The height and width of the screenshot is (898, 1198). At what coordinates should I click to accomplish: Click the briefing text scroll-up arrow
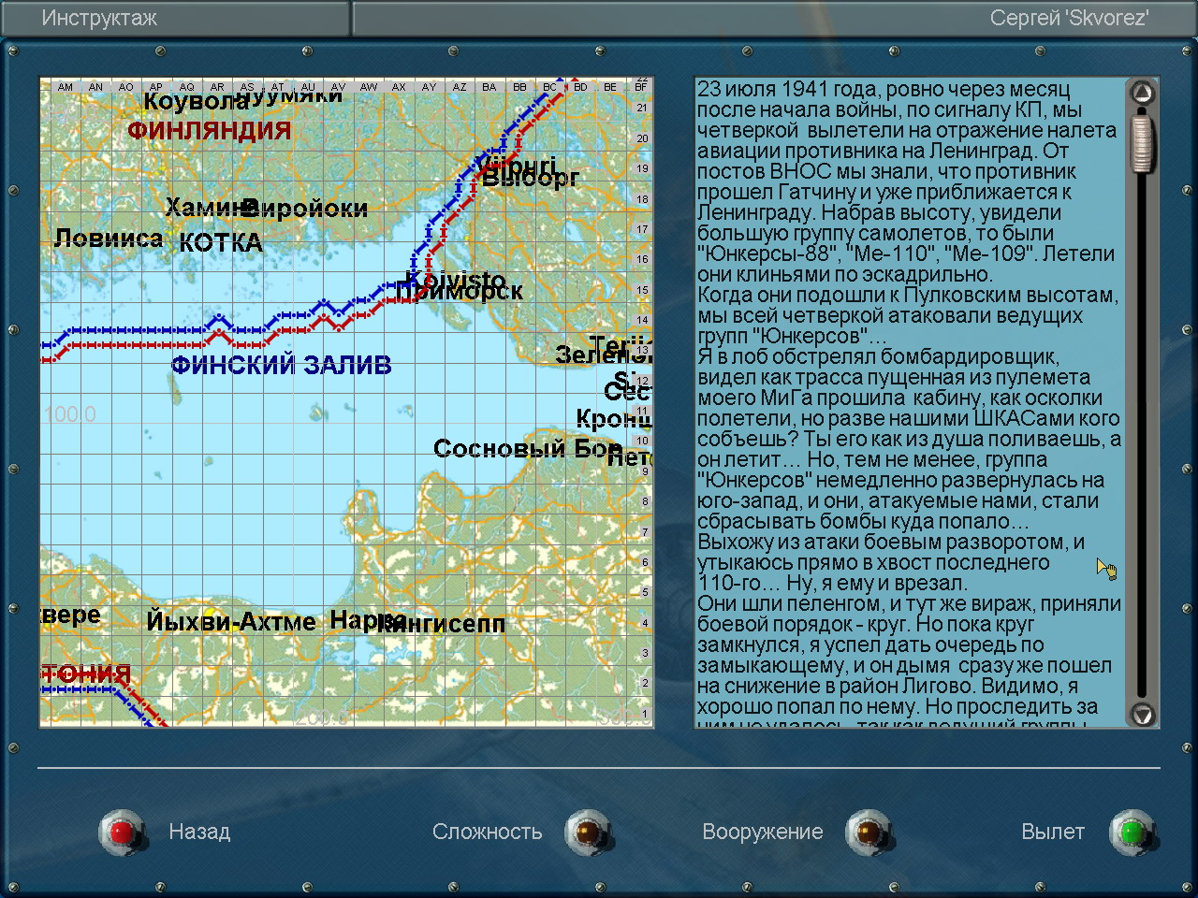coord(1142,93)
